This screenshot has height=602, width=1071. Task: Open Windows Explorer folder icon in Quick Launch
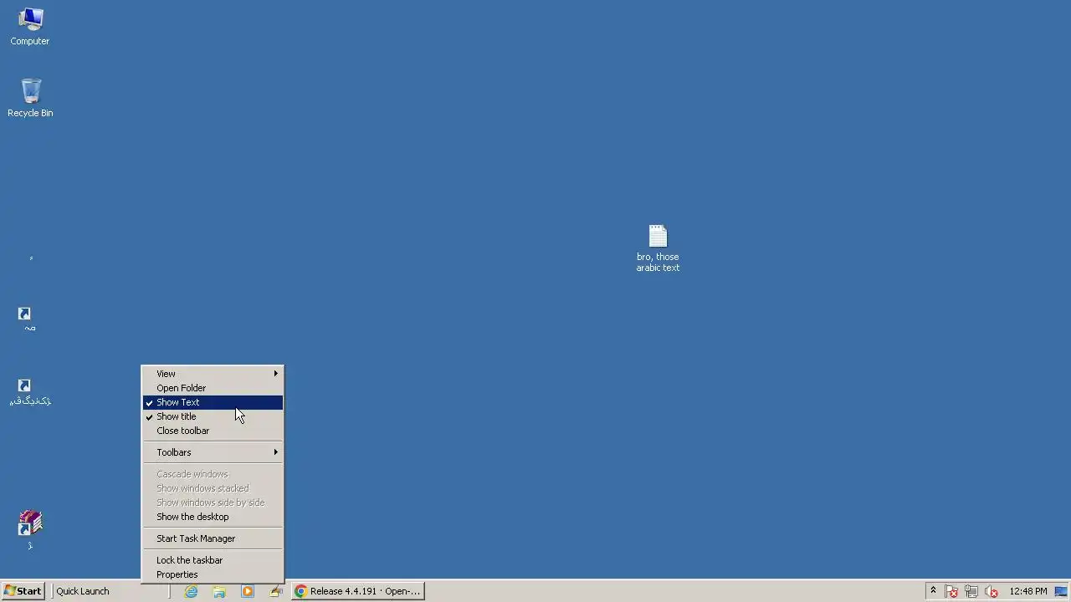219,591
